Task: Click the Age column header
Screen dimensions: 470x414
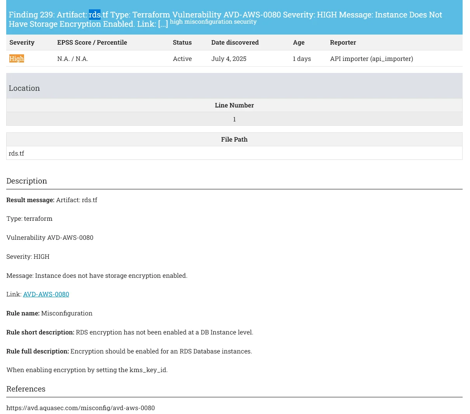Action: (298, 43)
